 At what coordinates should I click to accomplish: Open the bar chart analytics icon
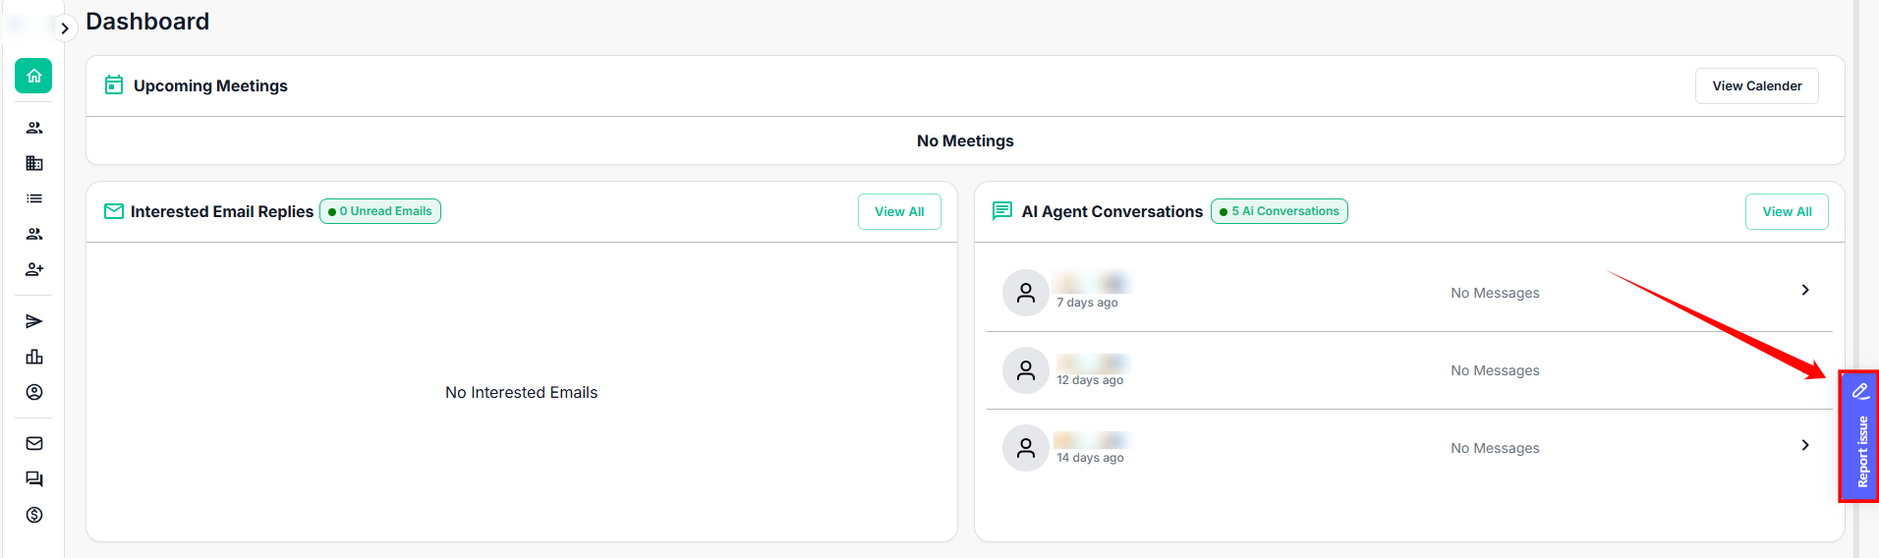tap(34, 357)
